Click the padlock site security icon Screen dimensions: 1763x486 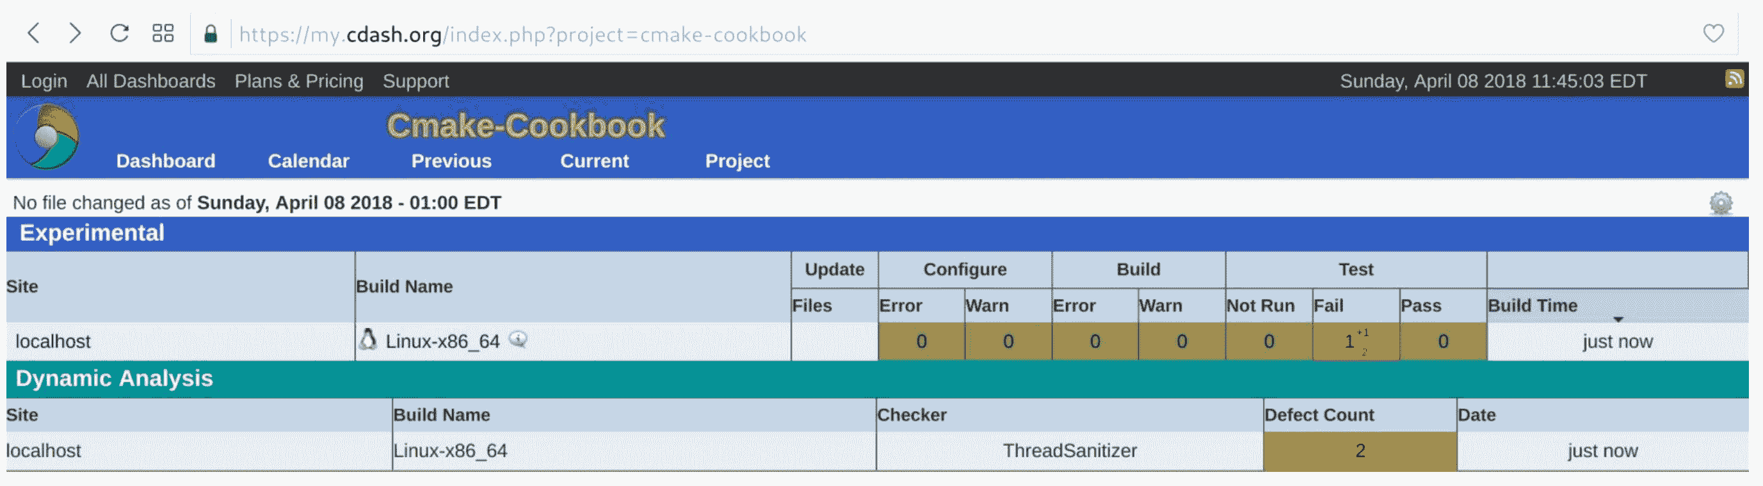(211, 34)
